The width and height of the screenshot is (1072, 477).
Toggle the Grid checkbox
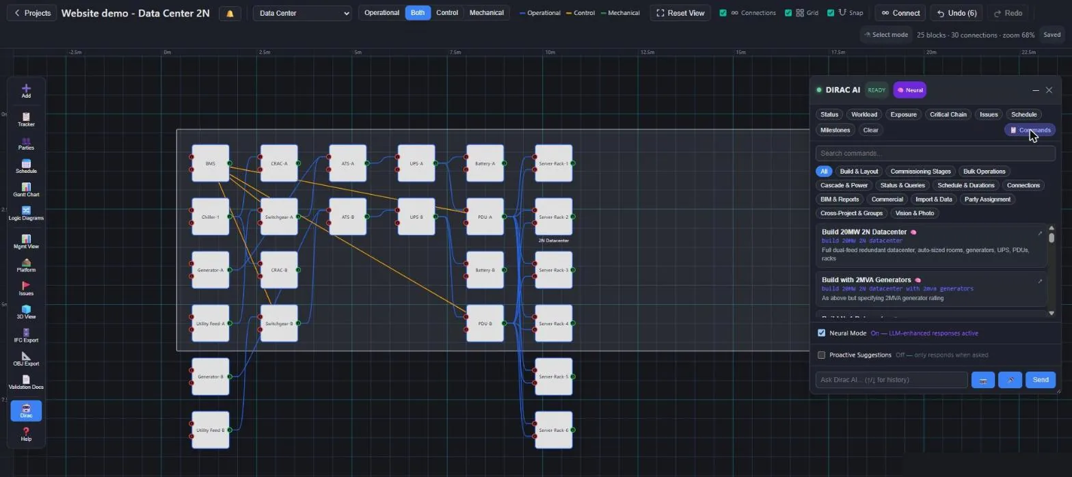[788, 13]
